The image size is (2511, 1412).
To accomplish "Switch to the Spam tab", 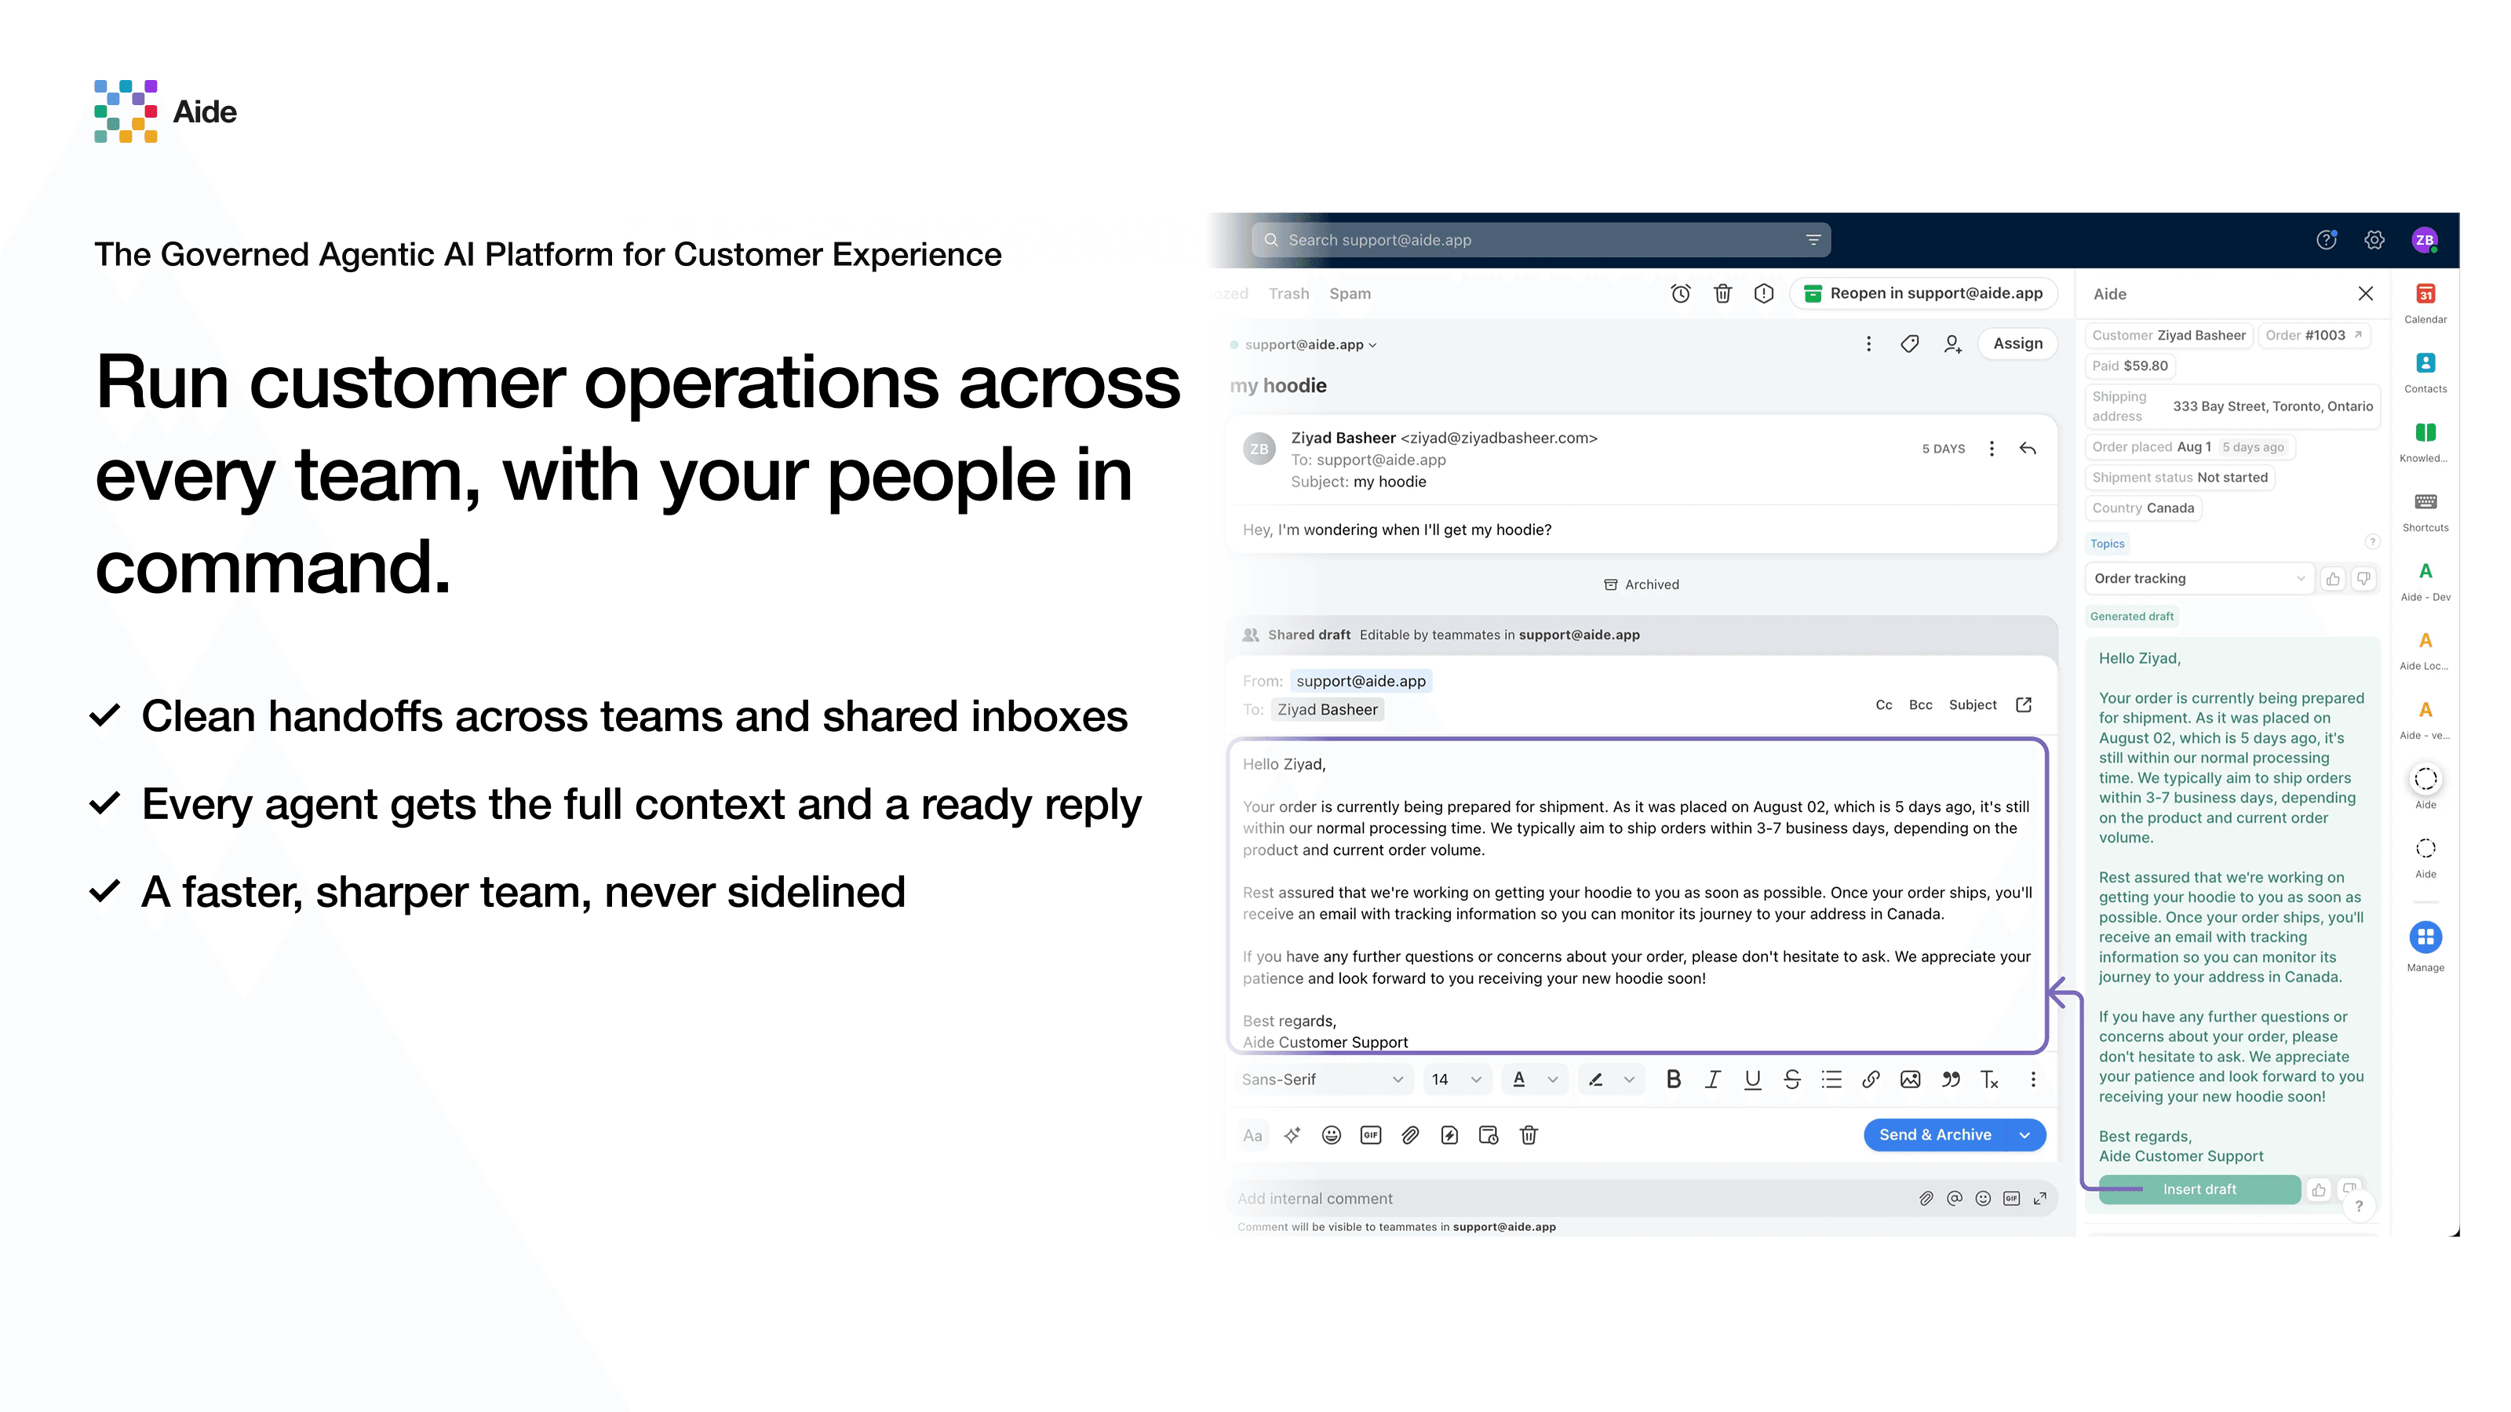I will click(x=1350, y=293).
